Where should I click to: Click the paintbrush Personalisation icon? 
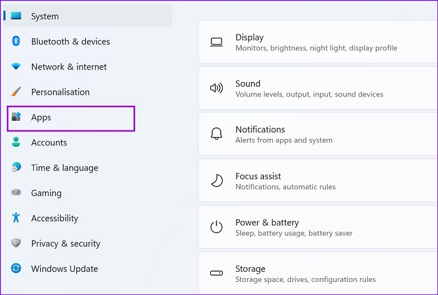coord(16,91)
